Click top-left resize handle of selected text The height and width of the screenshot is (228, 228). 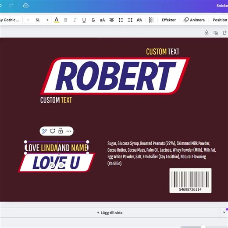click(x=25, y=142)
